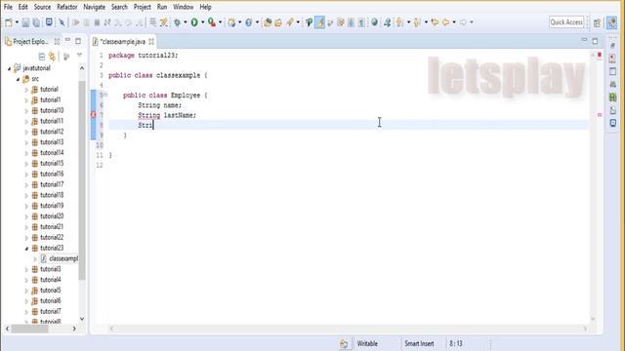Open the Run icon's dropdown arrow
Screen dimensions: 625x351
point(202,22)
